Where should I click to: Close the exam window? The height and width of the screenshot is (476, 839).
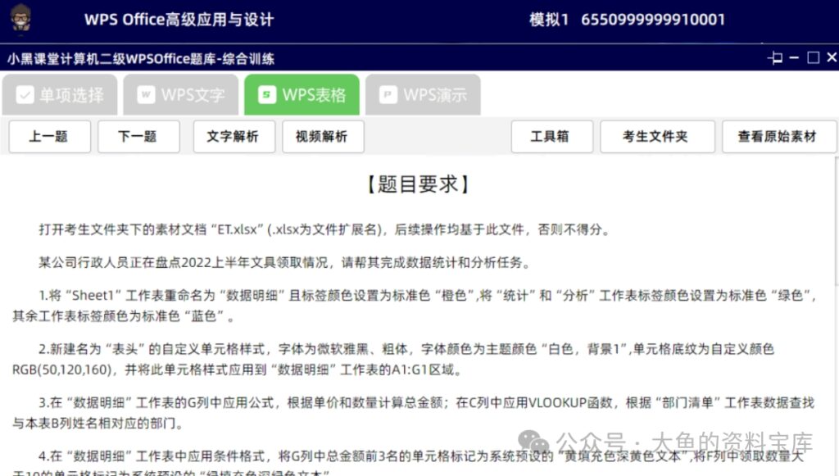tap(832, 57)
